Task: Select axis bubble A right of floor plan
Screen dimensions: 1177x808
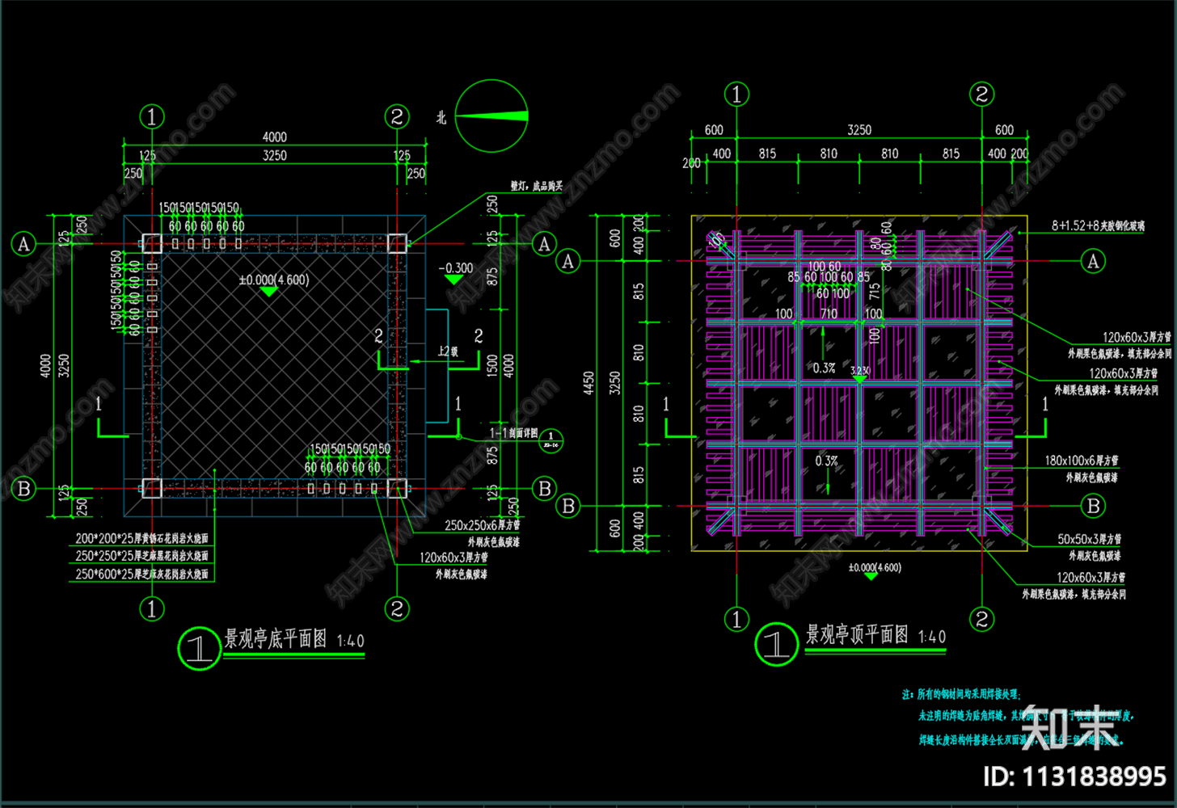Action: [544, 244]
